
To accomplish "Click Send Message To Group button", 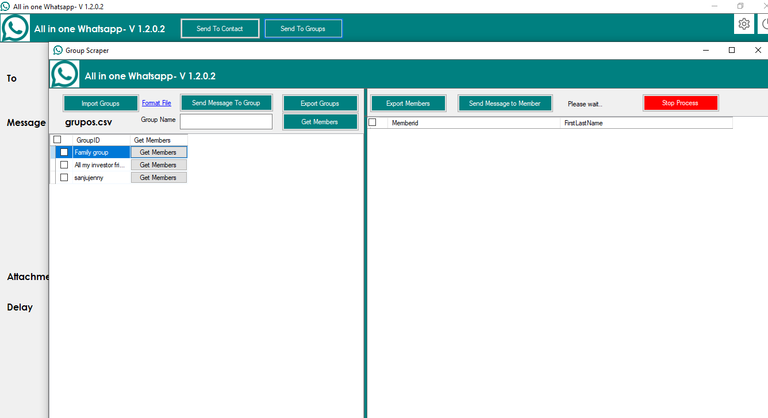I will coord(226,103).
